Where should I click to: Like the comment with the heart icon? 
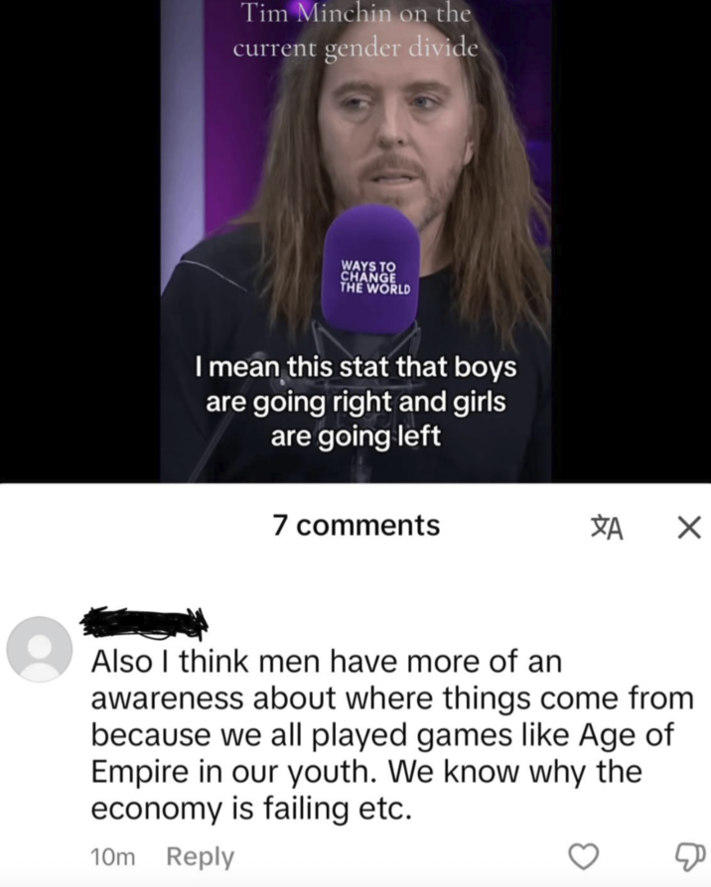[583, 856]
